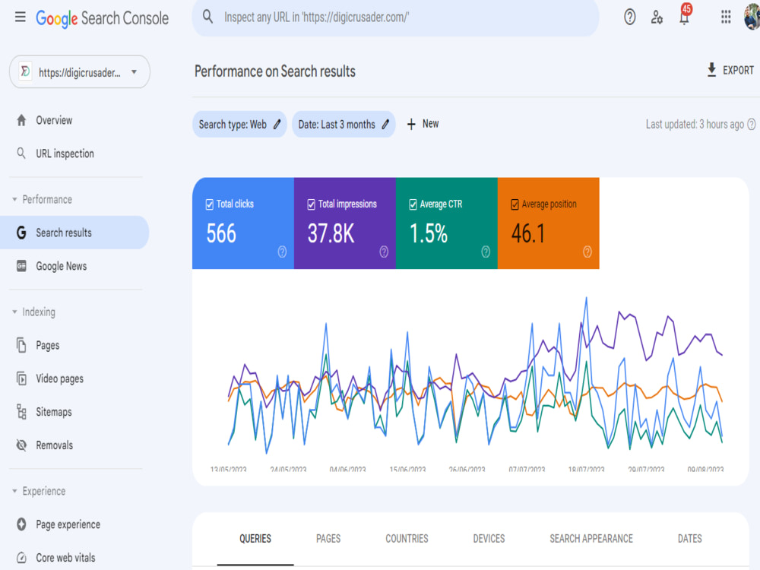760x570 pixels.
Task: Click the Search type: Web filter chip
Action: pyautogui.click(x=239, y=125)
